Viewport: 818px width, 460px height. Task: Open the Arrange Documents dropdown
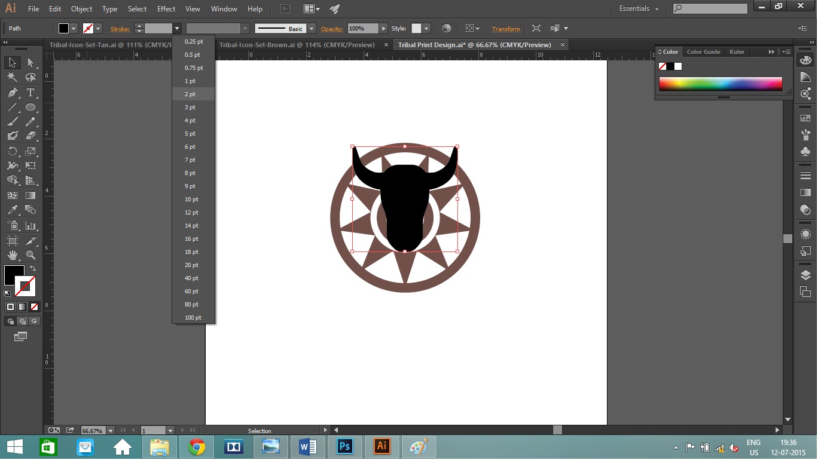311,9
